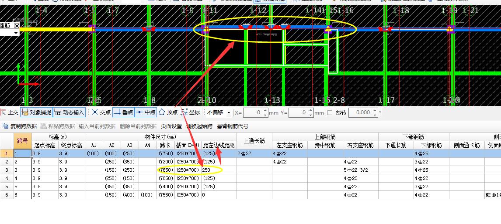This screenshot has width=501, height=224.
Task: Click span length cell (7400)
Action: pyautogui.click(x=166, y=187)
